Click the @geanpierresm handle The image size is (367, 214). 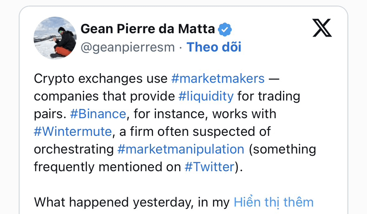click(127, 47)
